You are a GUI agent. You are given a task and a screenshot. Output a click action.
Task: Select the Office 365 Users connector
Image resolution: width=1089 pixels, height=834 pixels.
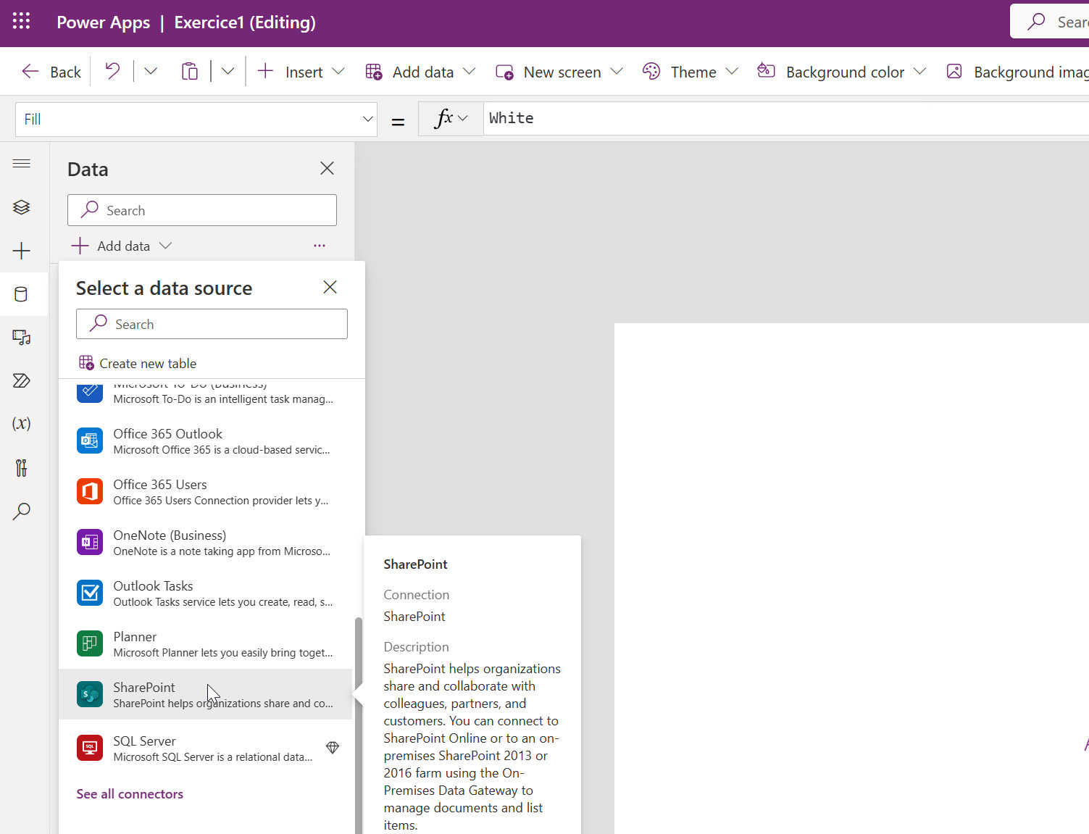point(206,491)
